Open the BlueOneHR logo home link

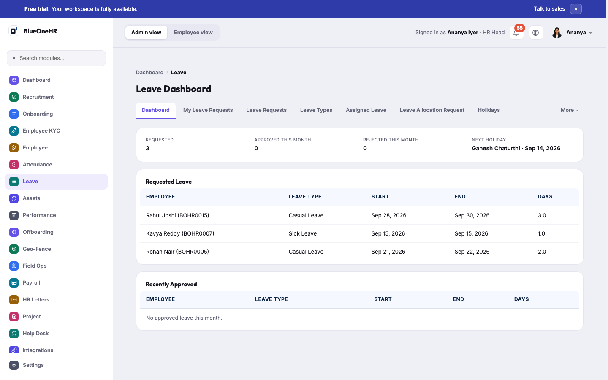pos(33,31)
